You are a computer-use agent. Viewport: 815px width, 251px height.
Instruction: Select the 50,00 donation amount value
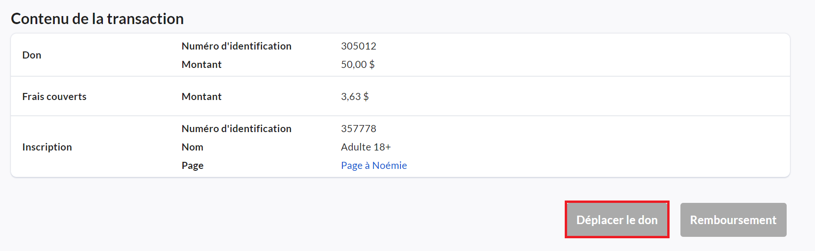[x=354, y=65]
